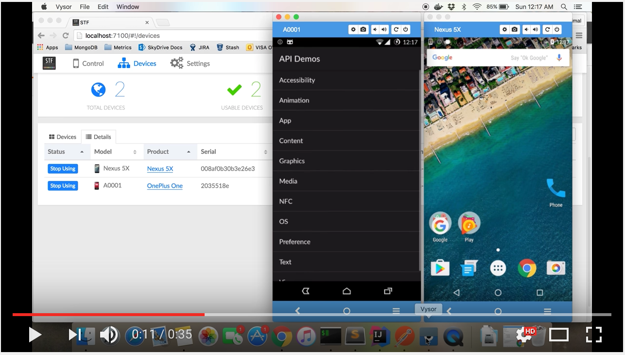Click Vysor icon in macOS dock
The height and width of the screenshot is (355, 625).
[x=428, y=336]
